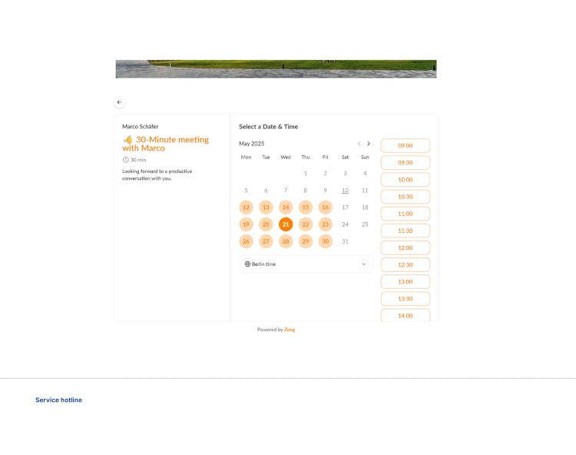The width and height of the screenshot is (576, 455).
Task: Click the May 2025 month label
Action: click(252, 144)
